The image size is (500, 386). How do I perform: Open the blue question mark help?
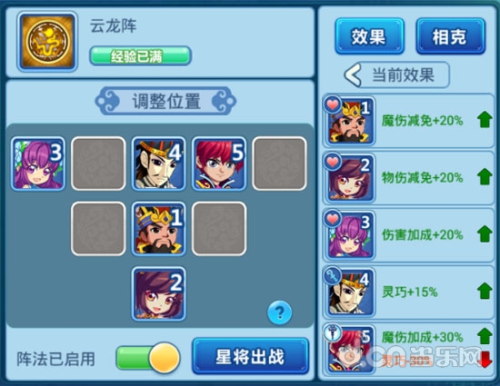(x=280, y=312)
